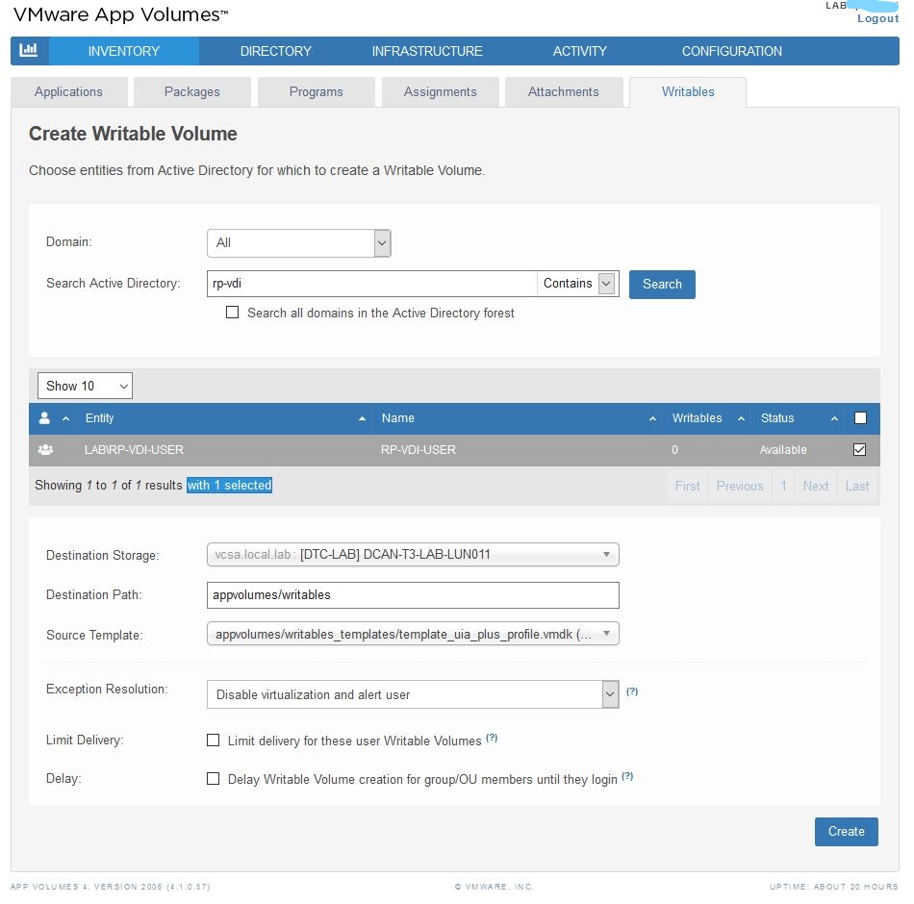The image size is (914, 904).
Task: Toggle search all domains in forest checkbox
Action: coord(232,313)
